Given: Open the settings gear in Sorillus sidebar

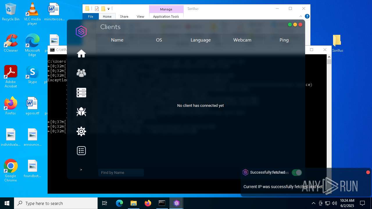Looking at the screenshot, I should pyautogui.click(x=81, y=131).
